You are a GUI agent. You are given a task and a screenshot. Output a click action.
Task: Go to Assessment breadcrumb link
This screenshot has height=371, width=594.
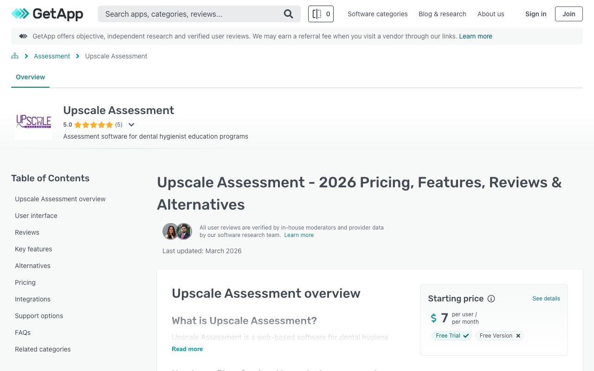point(52,56)
